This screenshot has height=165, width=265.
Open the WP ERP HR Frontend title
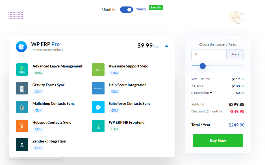(x=127, y=123)
